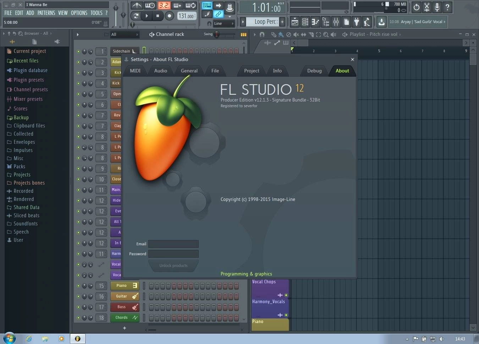Toggle loop recording icon
Image resolution: width=479 pixels, height=344 pixels.
[190, 6]
